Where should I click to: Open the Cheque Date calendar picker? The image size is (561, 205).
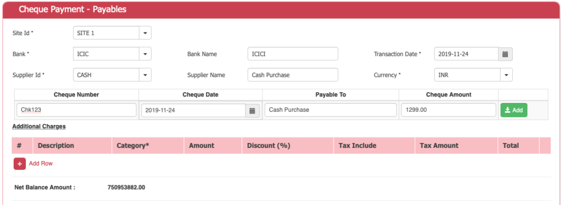[252, 111]
